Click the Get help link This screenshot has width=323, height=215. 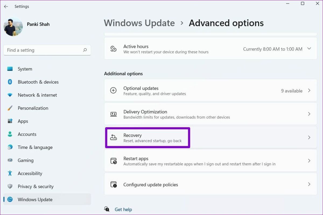123,209
